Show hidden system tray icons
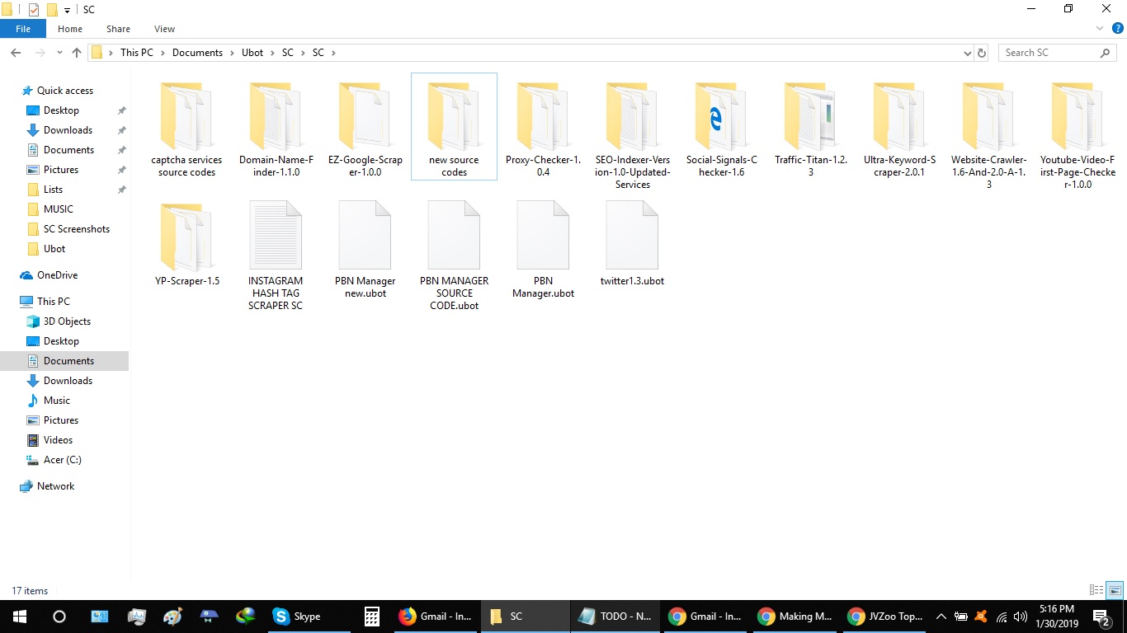Image resolution: width=1127 pixels, height=633 pixels. [x=941, y=617]
